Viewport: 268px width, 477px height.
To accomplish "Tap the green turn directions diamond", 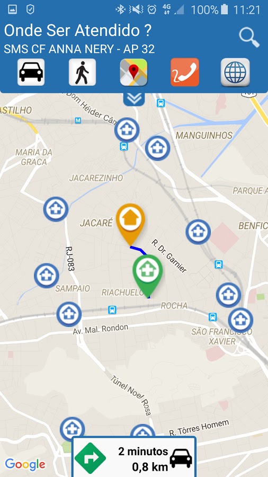I will 90,458.
